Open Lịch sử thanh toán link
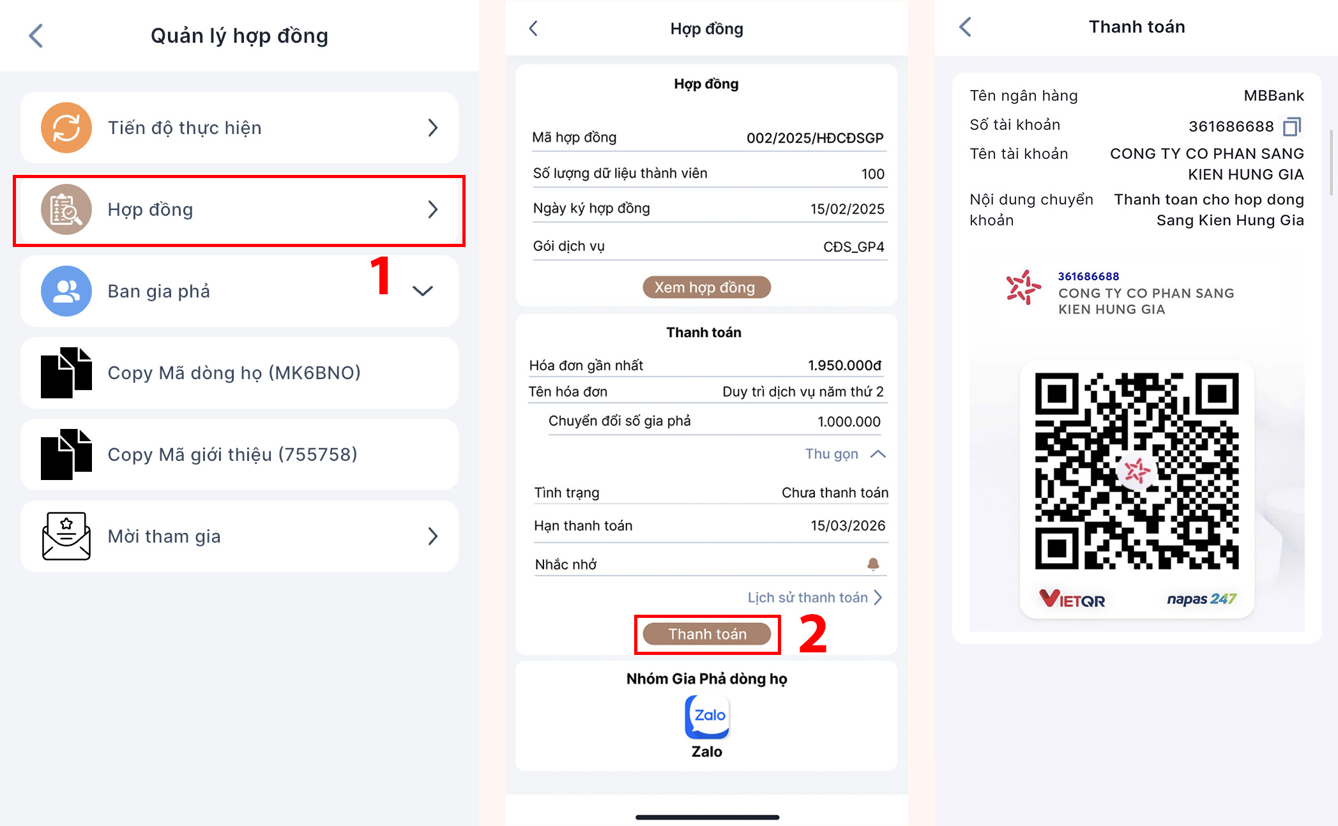 pyautogui.click(x=815, y=597)
